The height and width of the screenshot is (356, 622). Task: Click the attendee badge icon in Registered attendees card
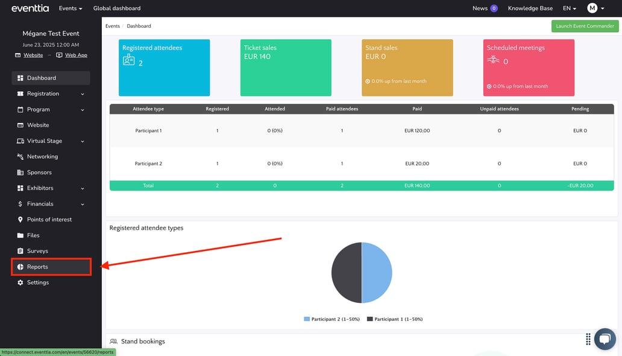[x=128, y=60]
